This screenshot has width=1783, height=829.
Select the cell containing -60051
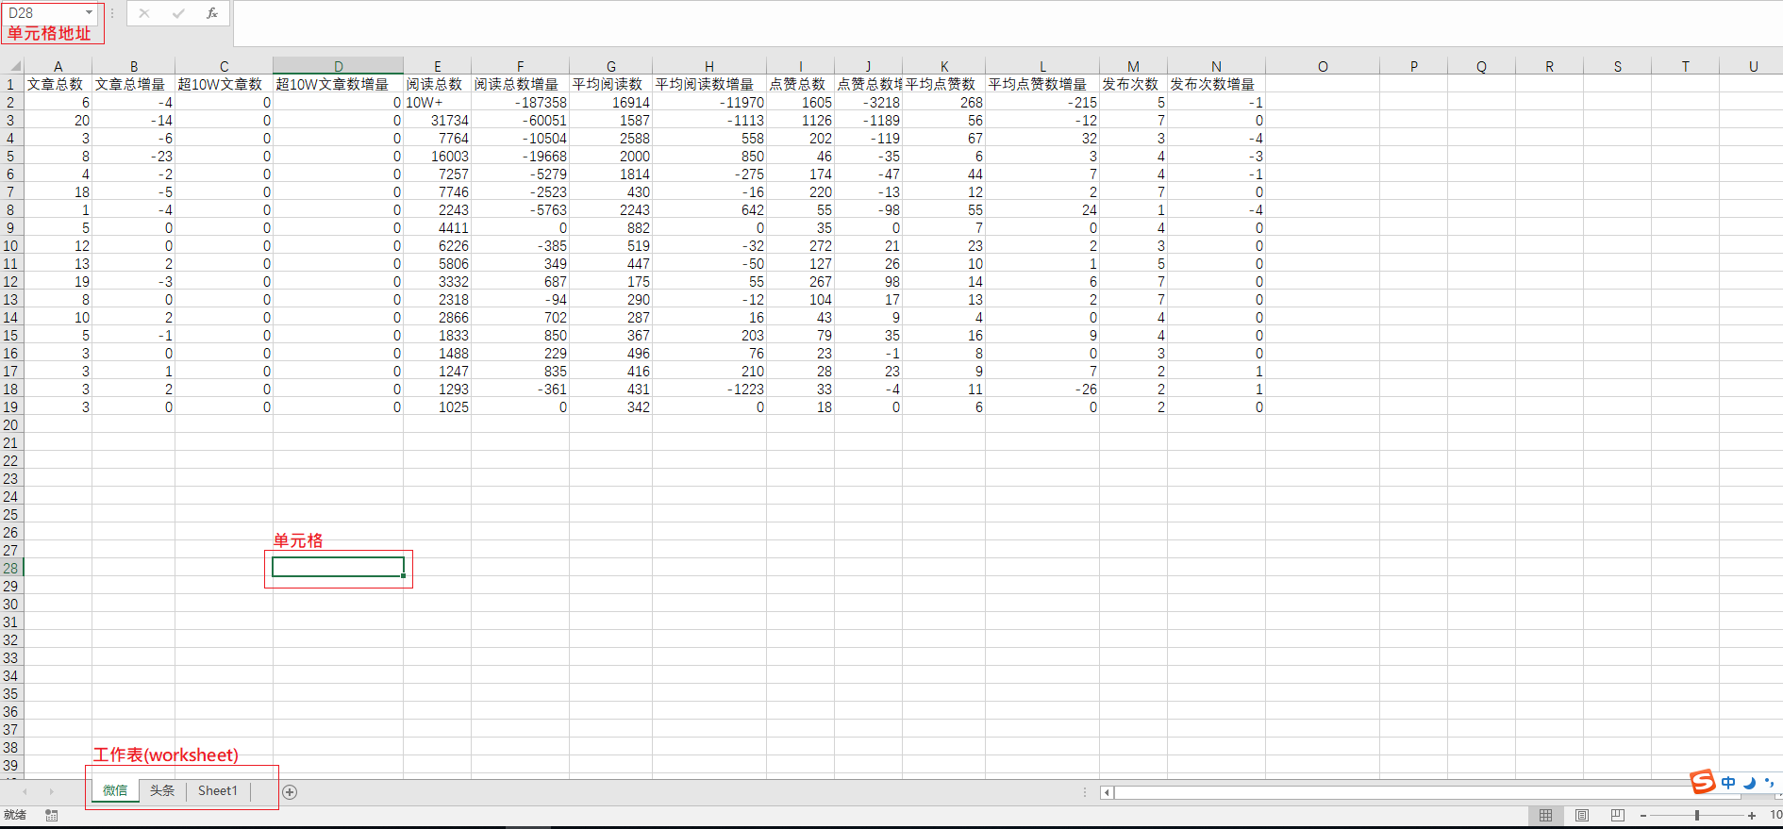[521, 121]
